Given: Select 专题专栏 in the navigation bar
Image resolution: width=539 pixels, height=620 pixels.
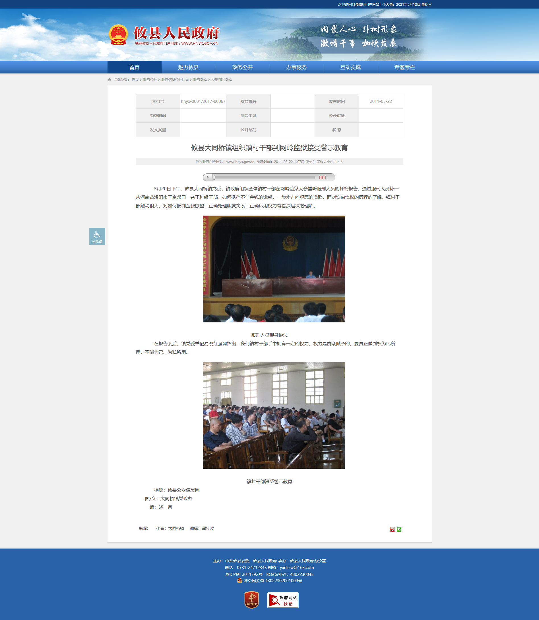Looking at the screenshot, I should 404,67.
